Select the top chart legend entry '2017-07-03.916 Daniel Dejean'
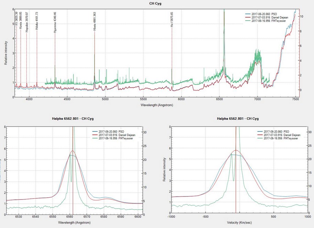This screenshot has height=228, width=314. (x=267, y=18)
